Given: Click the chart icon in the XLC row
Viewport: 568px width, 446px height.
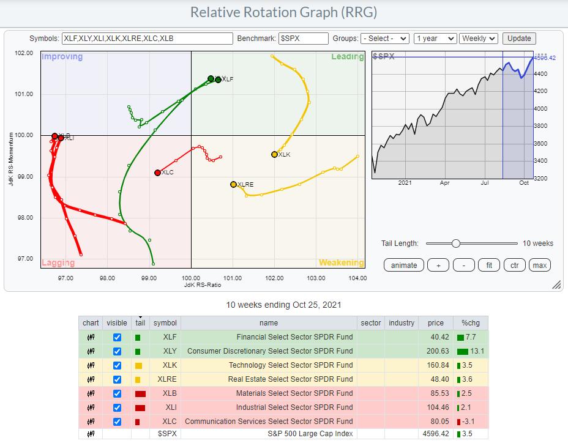Looking at the screenshot, I should coord(91,421).
